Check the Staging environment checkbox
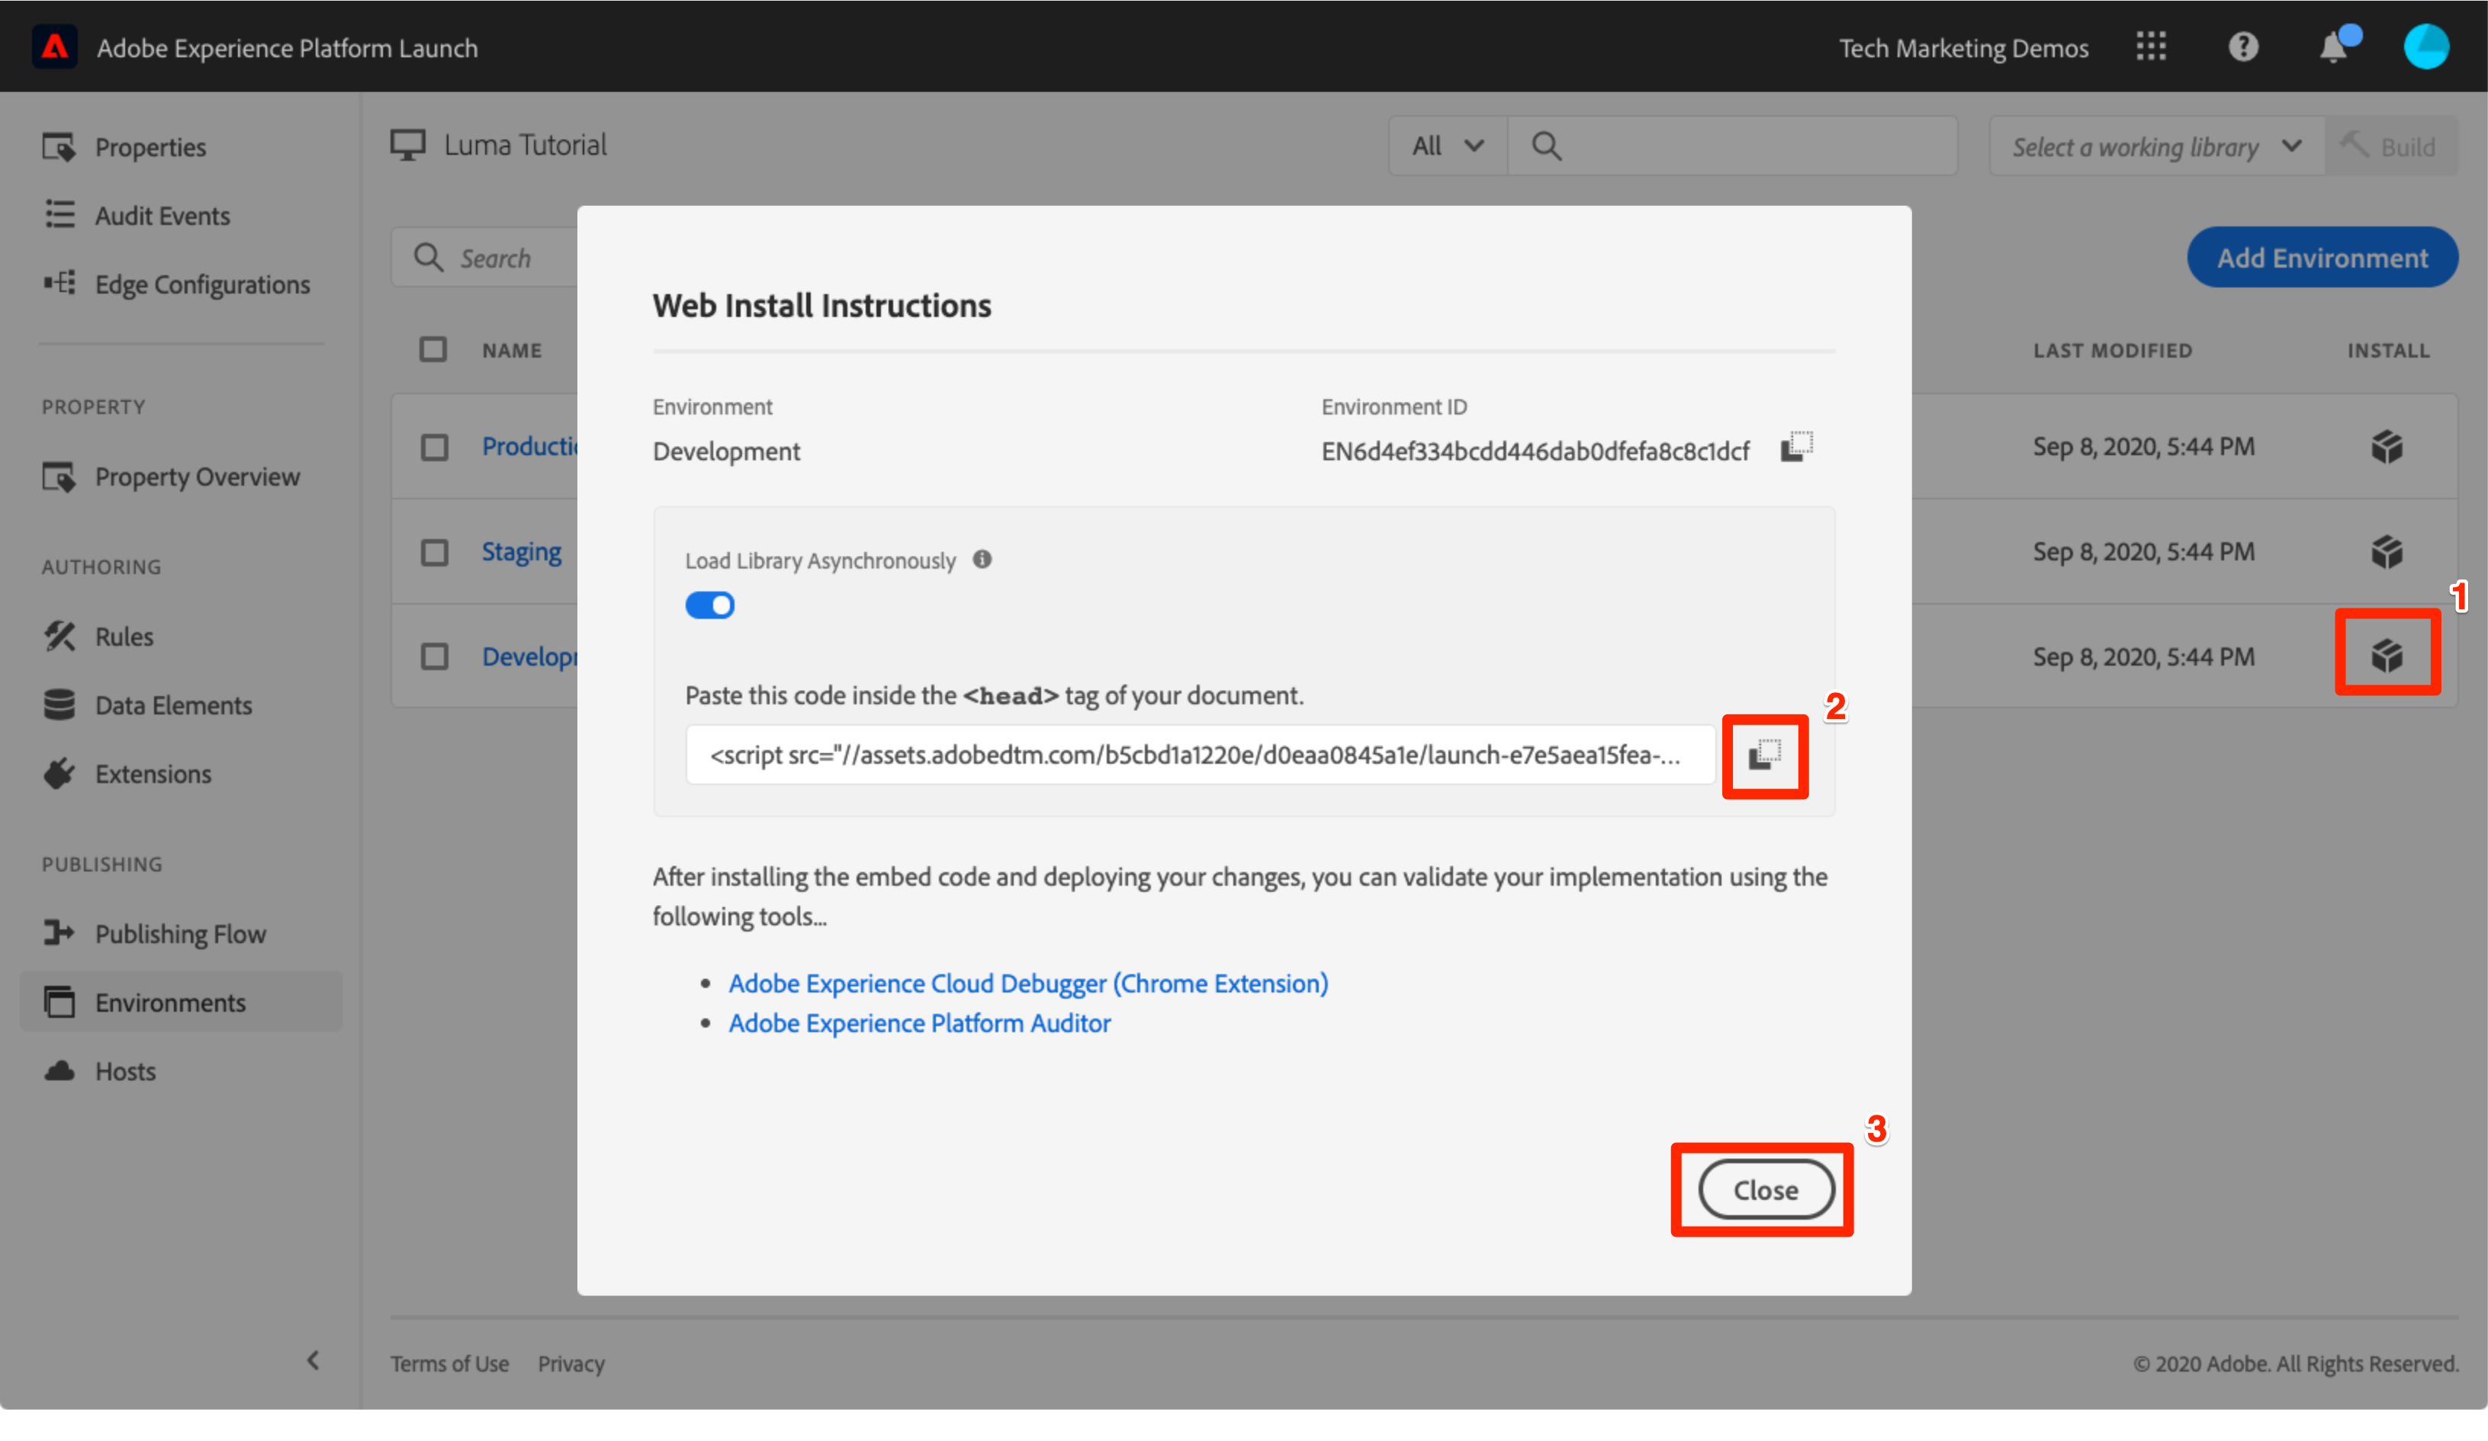The height and width of the screenshot is (1441, 2488). tap(435, 552)
